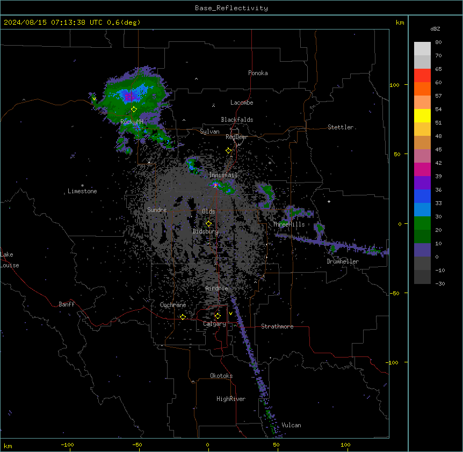
Task: Click the Strathmore city label
Action: (x=277, y=326)
